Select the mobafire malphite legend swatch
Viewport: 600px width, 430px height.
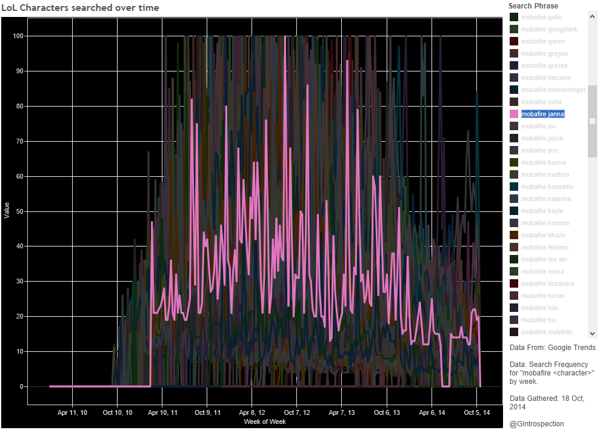514,332
